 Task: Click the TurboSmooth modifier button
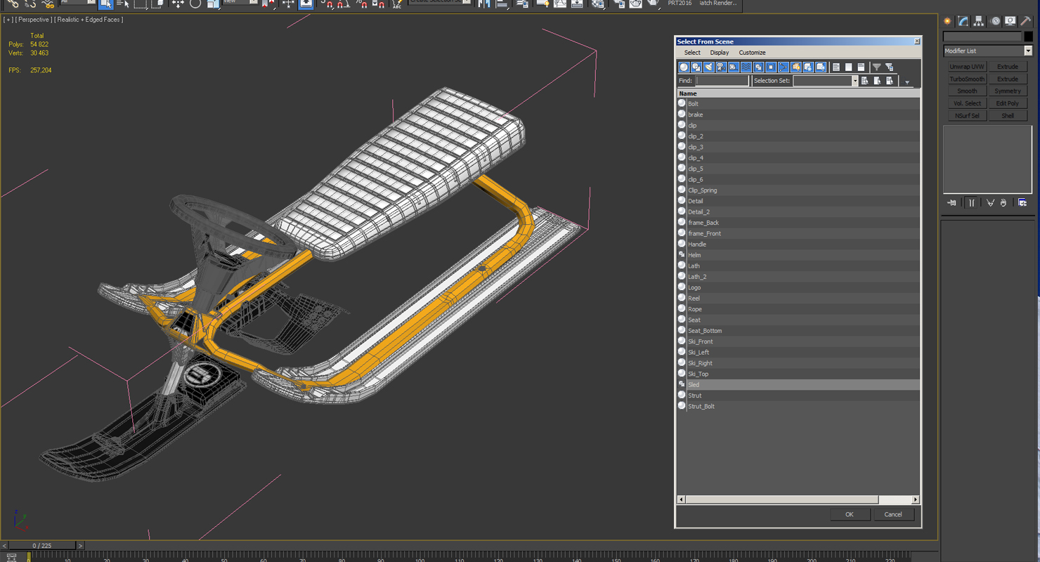[967, 79]
